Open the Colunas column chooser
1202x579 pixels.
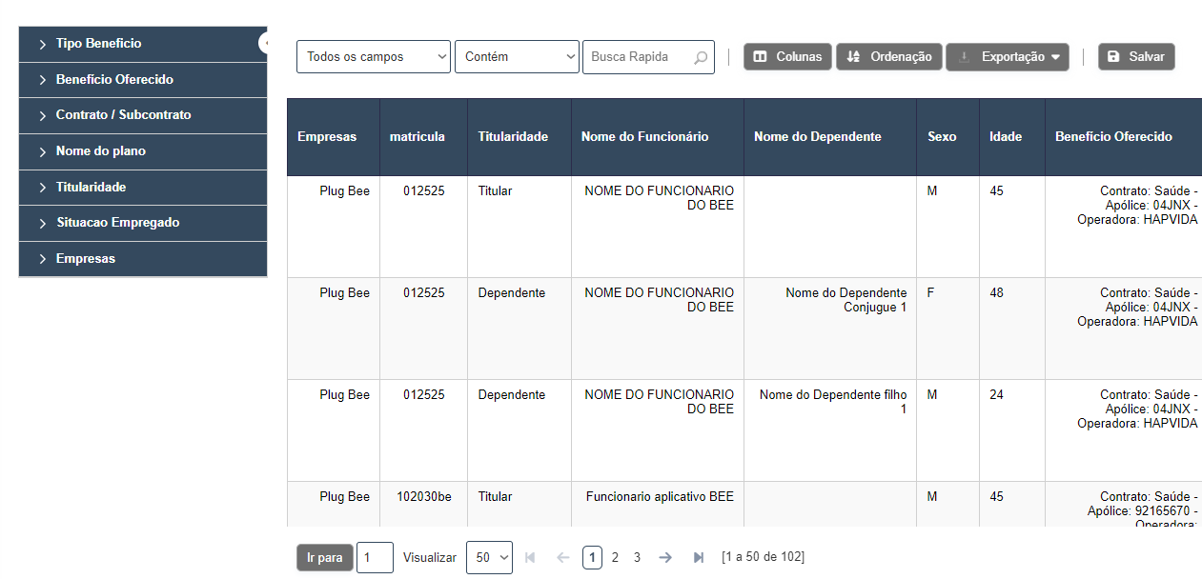click(x=786, y=57)
